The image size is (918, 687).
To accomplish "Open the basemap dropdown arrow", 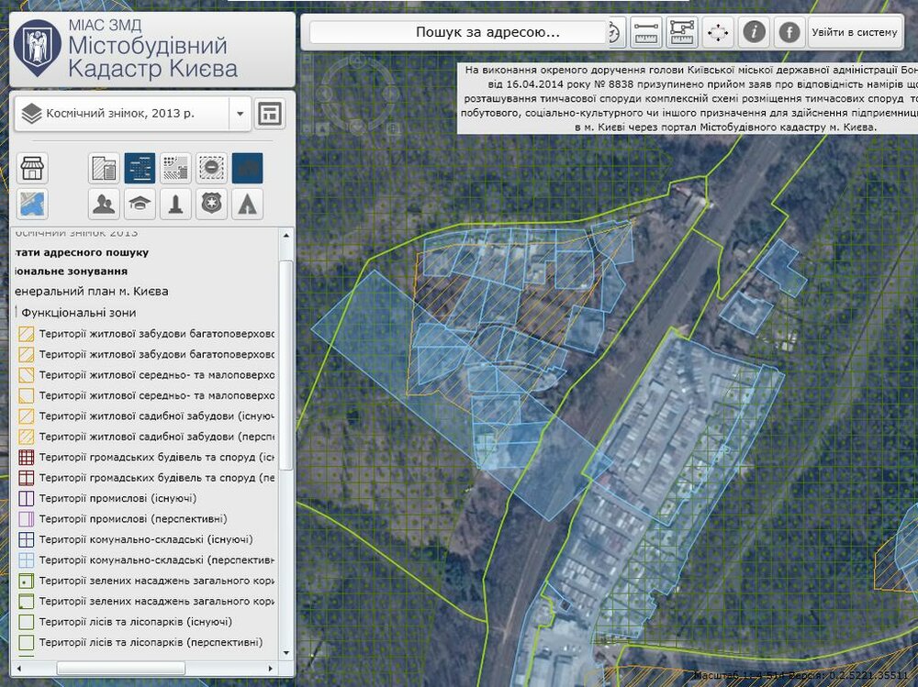I will point(240,114).
